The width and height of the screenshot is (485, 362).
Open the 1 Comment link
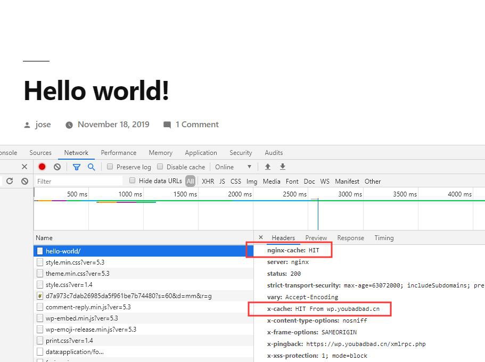pos(196,125)
